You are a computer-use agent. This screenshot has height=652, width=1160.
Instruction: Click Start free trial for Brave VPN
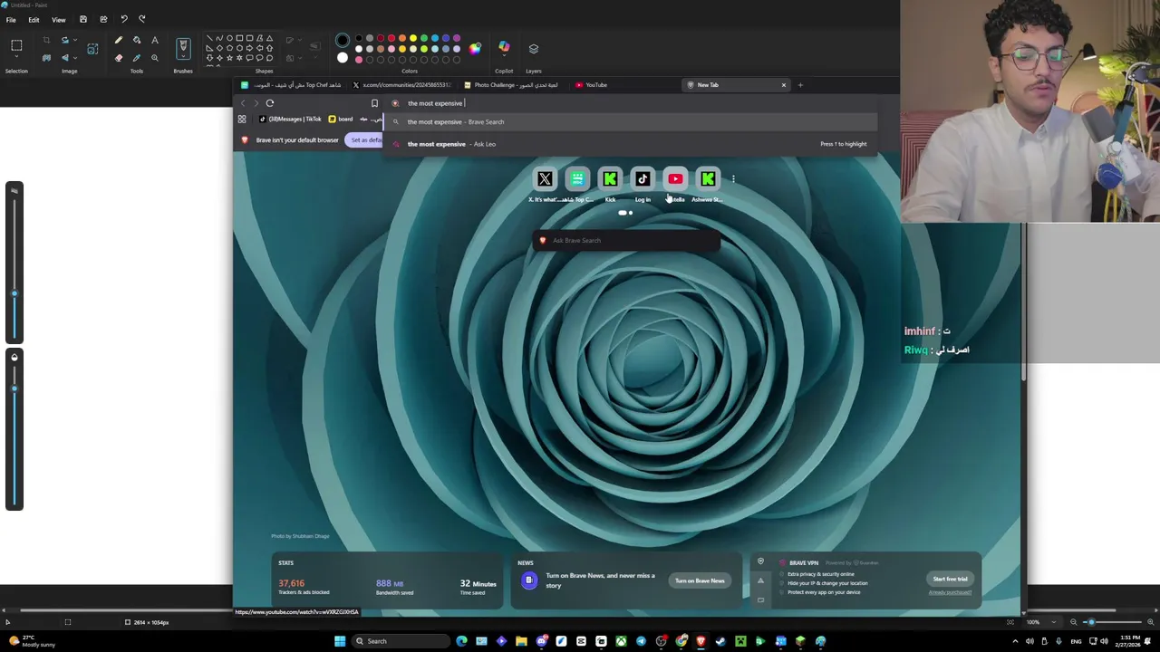tap(951, 579)
